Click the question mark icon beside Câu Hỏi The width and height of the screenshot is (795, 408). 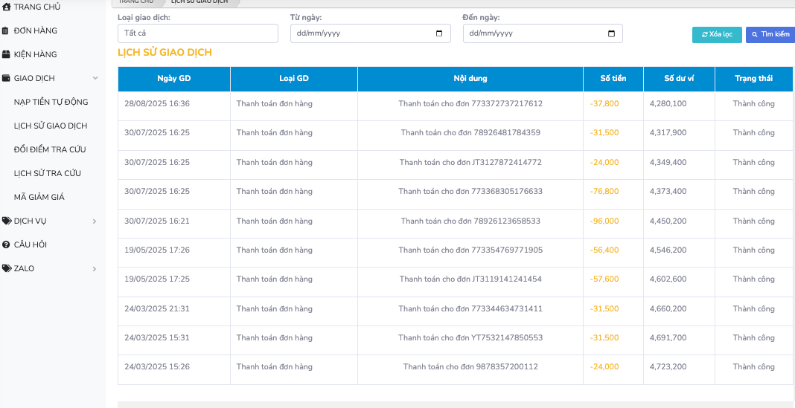6,245
